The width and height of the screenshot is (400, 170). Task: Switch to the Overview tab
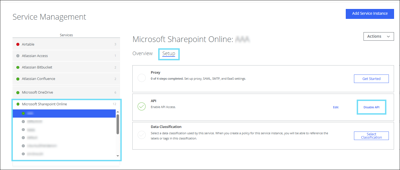[142, 53]
